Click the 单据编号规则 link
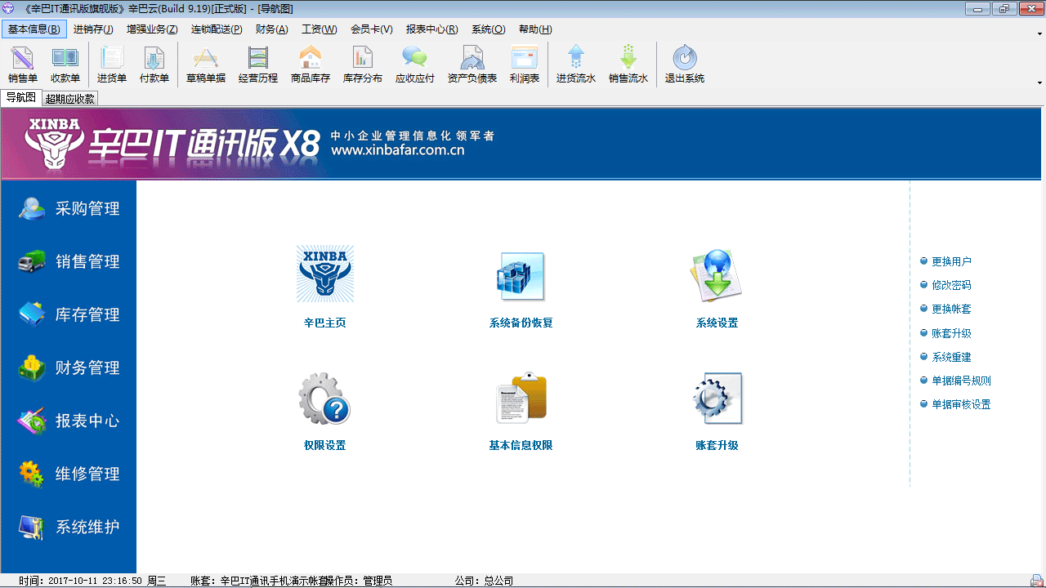This screenshot has height=588, width=1046. [961, 381]
